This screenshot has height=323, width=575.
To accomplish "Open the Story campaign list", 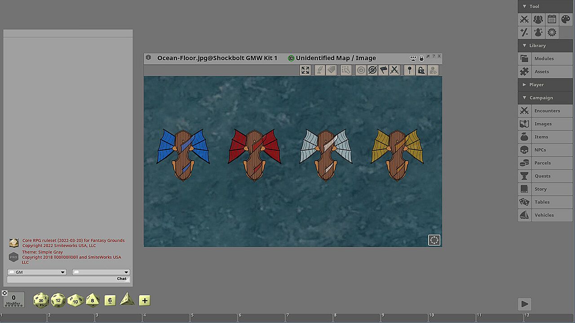I will click(x=540, y=189).
